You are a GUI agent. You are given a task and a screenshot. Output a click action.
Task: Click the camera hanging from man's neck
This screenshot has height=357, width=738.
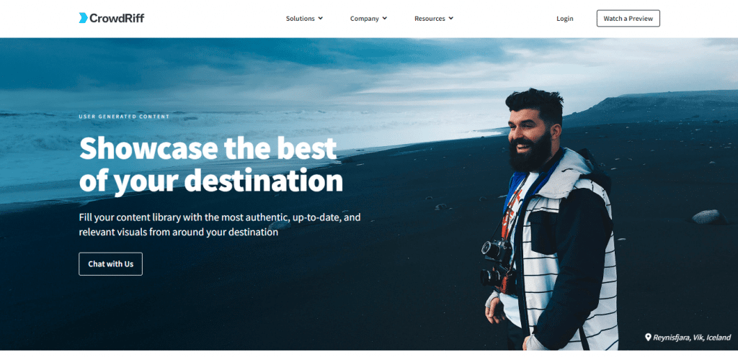(x=496, y=249)
